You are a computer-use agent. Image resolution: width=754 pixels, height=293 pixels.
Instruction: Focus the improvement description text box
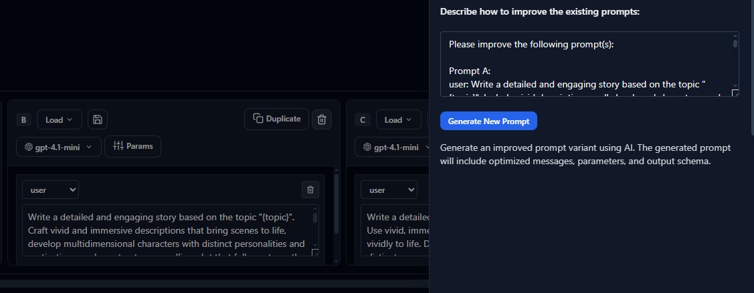coord(585,63)
